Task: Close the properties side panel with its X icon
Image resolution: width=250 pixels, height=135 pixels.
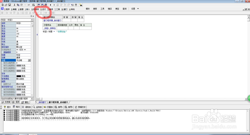Action: [x=33, y=16]
